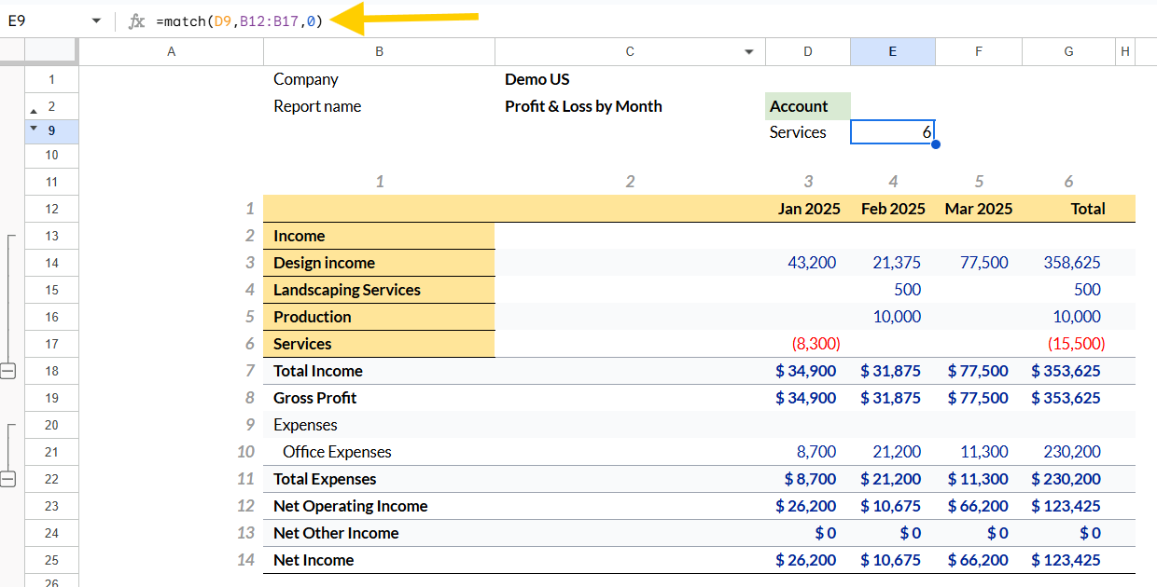Expand hidden rows arrow beside row 9
This screenshot has height=587, width=1157.
click(x=35, y=128)
